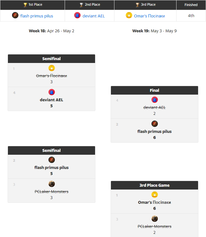206x237 pixels.
Task: Click the gold 1st Place trophy icon
Action: (x=25, y=5)
